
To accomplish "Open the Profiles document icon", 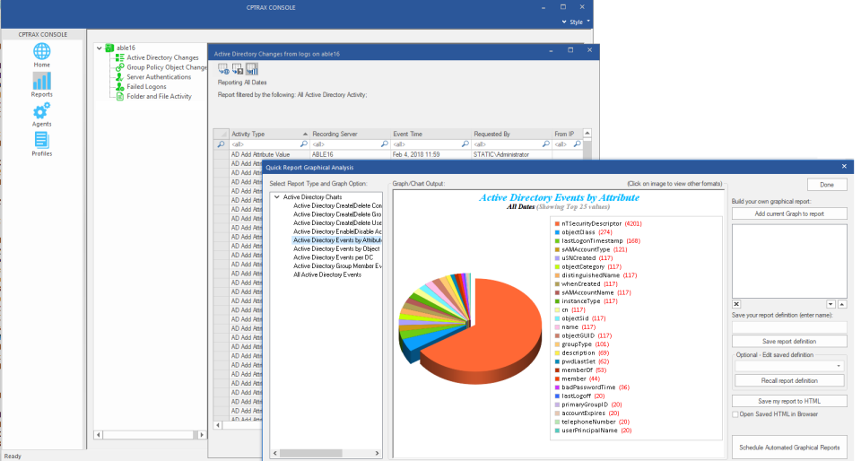I will tap(42, 141).
